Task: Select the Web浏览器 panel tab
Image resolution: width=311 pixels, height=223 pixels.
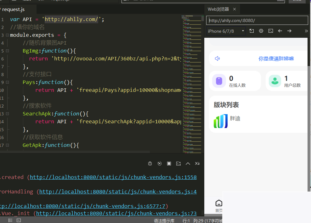Action: click(x=218, y=9)
